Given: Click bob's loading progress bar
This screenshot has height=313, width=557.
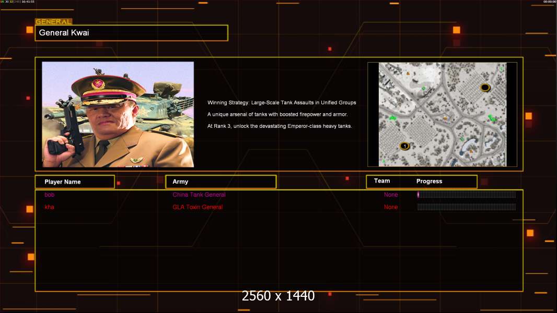Looking at the screenshot, I should tap(467, 194).
